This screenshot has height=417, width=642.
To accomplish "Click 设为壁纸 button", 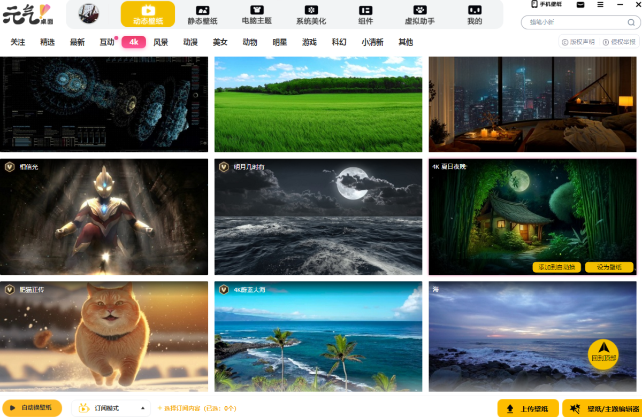I will (x=609, y=267).
